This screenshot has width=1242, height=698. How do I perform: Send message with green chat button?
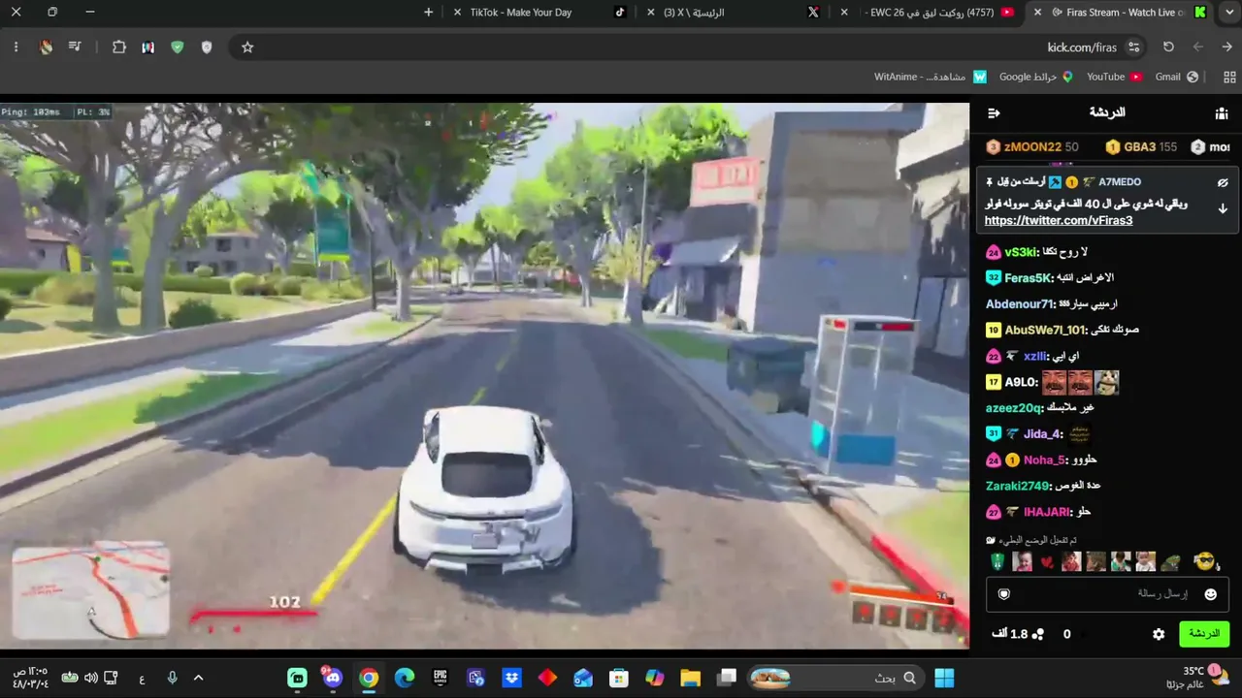coord(1204,634)
